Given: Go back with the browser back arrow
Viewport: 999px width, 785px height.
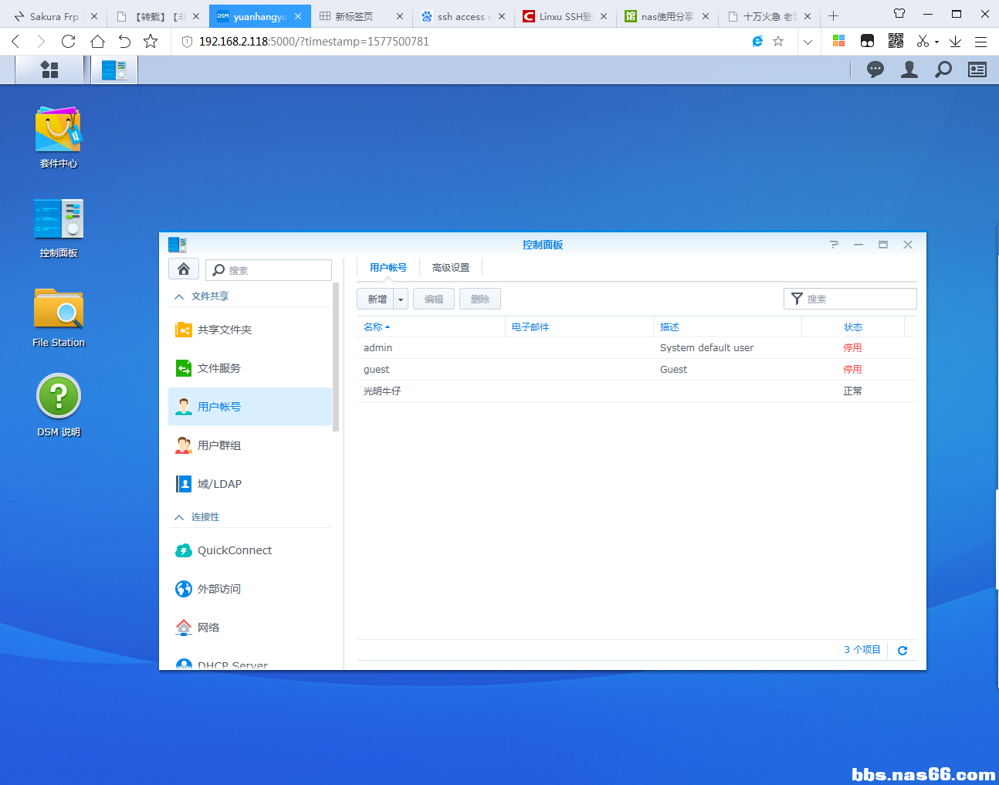Looking at the screenshot, I should point(15,42).
